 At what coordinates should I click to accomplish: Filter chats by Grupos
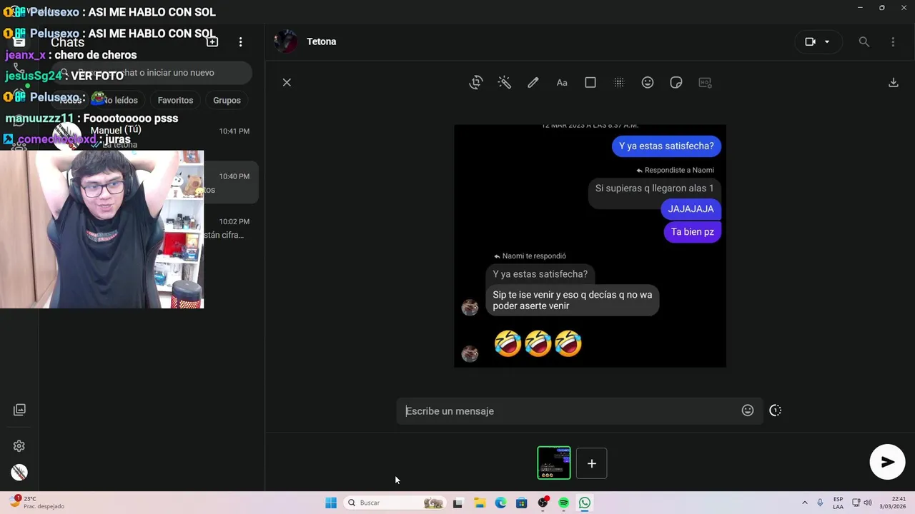point(227,101)
